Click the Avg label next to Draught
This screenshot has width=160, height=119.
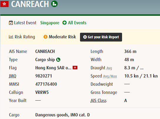pos(109,68)
